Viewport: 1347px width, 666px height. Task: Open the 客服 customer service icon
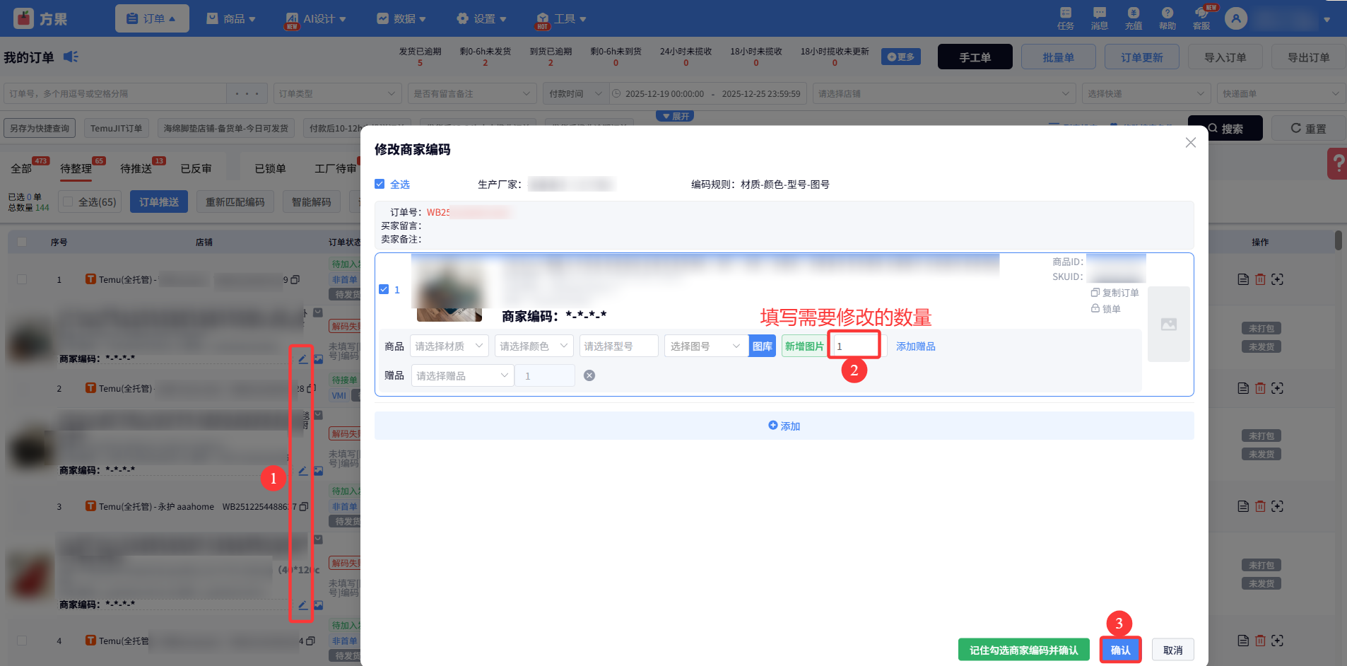pos(1201,18)
